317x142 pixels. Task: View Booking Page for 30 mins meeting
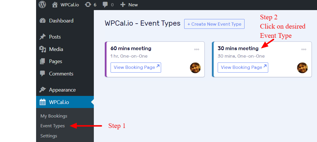click(243, 67)
